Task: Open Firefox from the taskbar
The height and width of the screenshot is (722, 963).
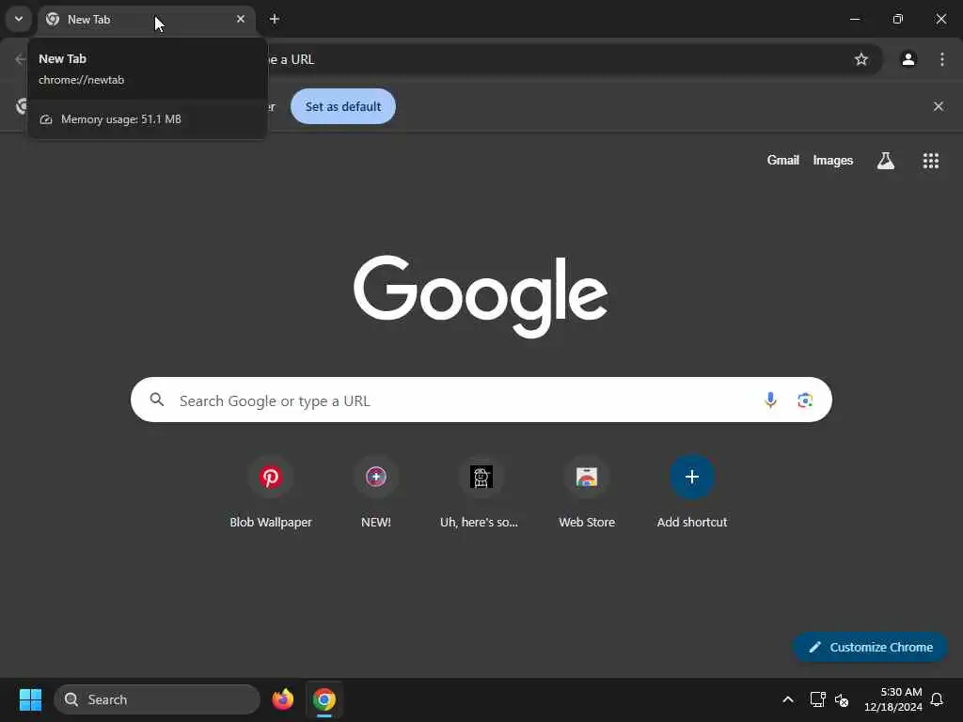Action: tap(282, 699)
